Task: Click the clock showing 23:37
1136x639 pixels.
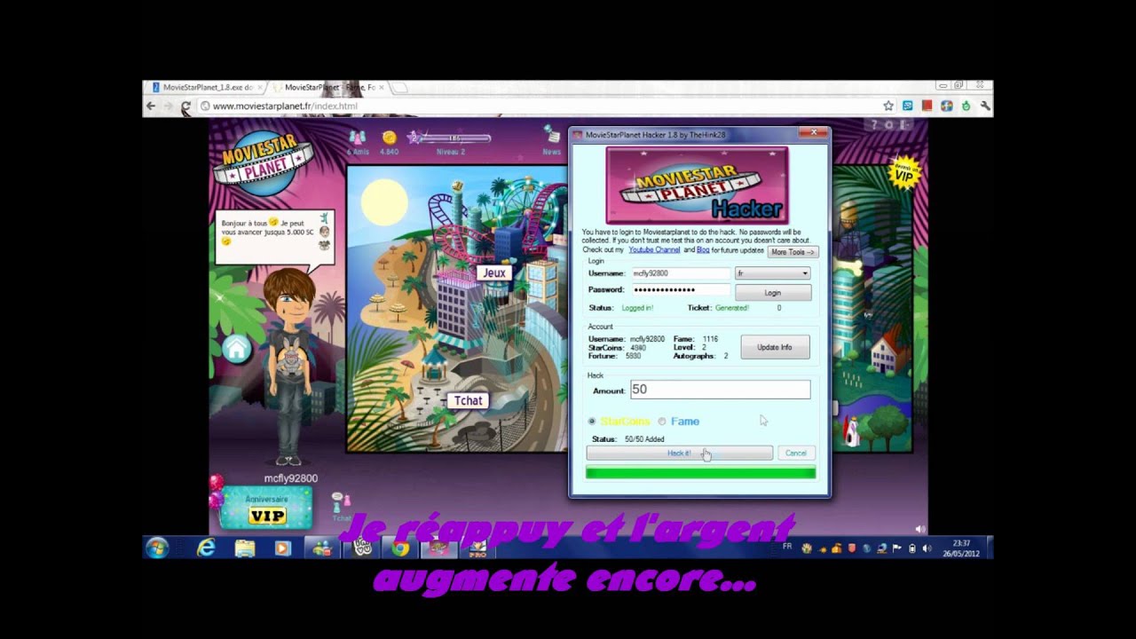Action: coord(961,543)
